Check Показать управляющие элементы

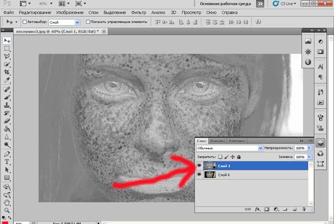pos(88,22)
